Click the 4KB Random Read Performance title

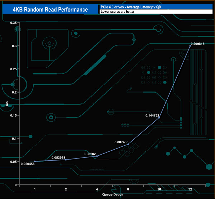click(x=50, y=10)
